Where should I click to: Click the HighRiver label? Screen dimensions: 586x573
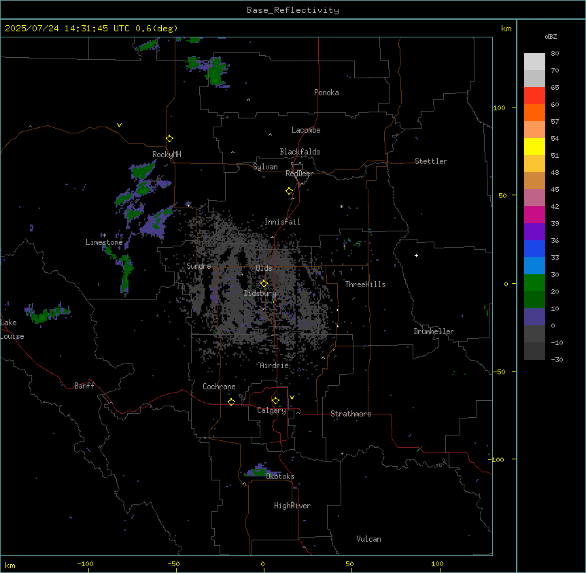292,506
